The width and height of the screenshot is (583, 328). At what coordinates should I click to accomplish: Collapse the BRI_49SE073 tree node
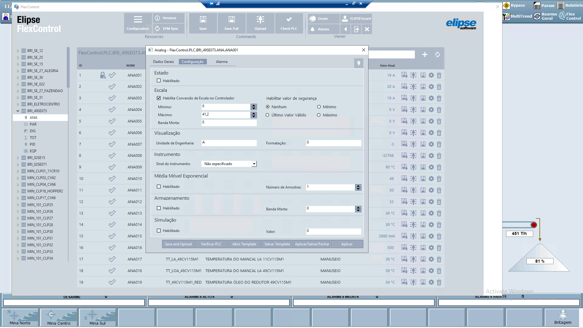[x=18, y=111]
